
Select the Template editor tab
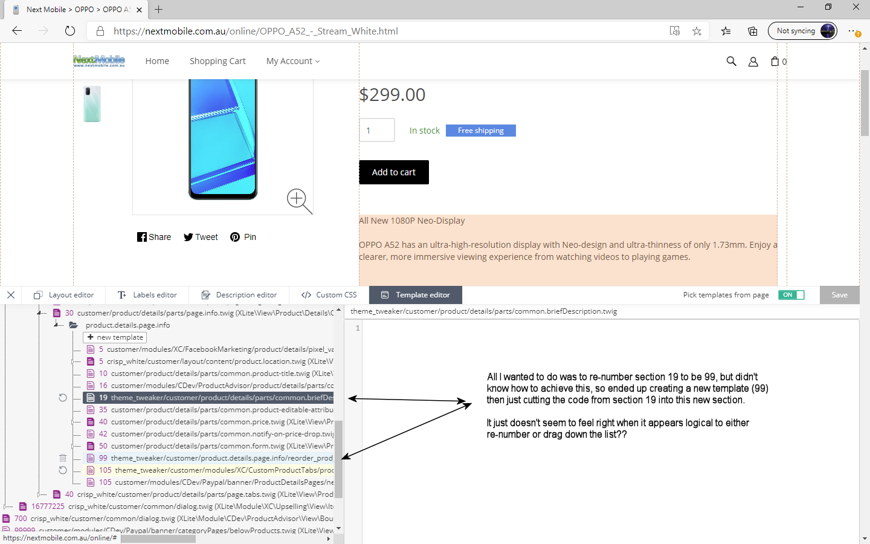pos(416,295)
